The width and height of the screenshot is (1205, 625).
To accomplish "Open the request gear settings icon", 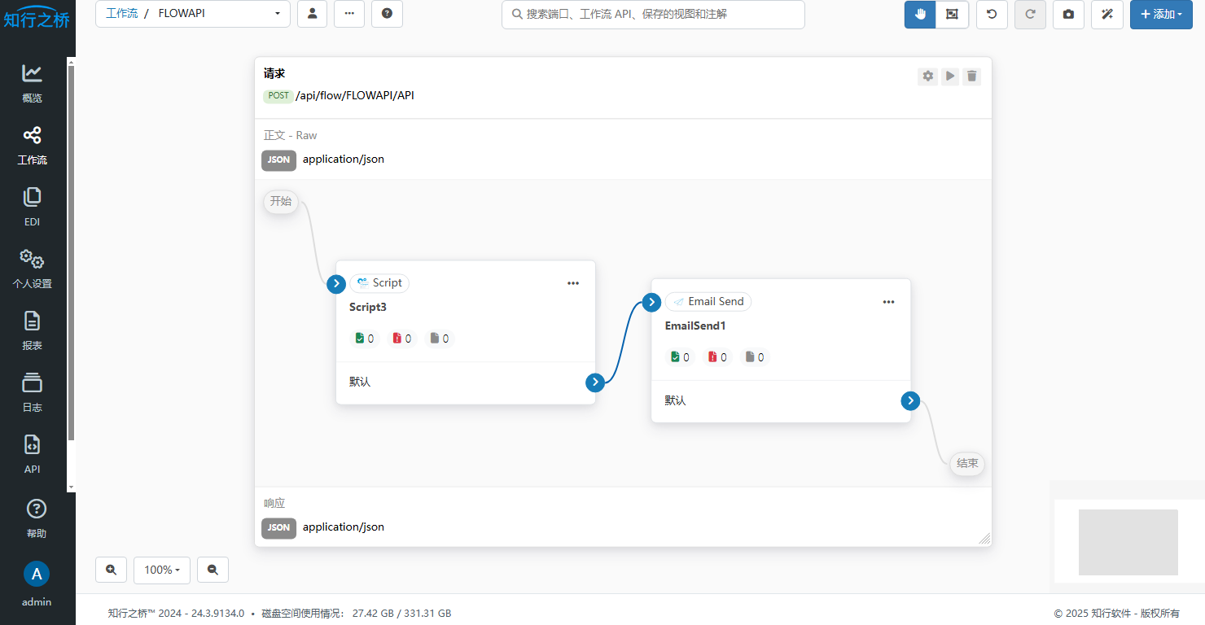I will click(927, 76).
